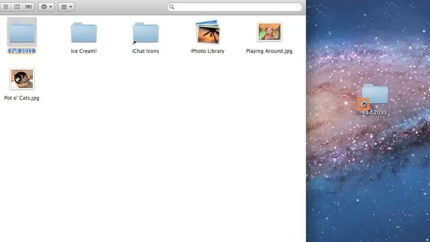Open the item arrangement dropdown
This screenshot has width=430, height=242.
67,7
